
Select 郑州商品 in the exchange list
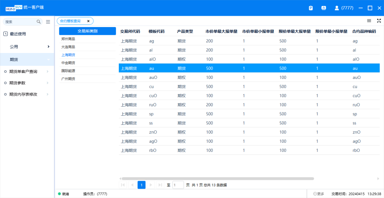68,39
